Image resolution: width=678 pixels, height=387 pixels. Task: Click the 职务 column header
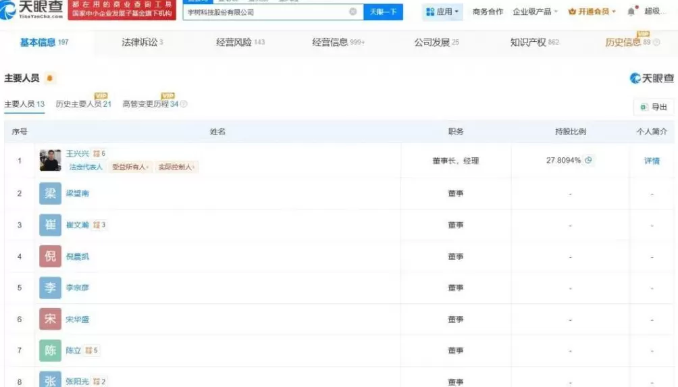click(456, 132)
